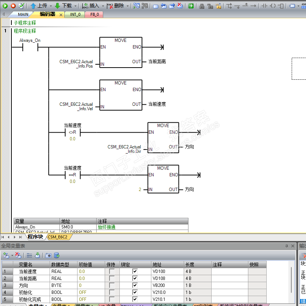The height and width of the screenshot is (306, 306).
Task: Click the red Stop PLC icon
Action: pos(13,6)
